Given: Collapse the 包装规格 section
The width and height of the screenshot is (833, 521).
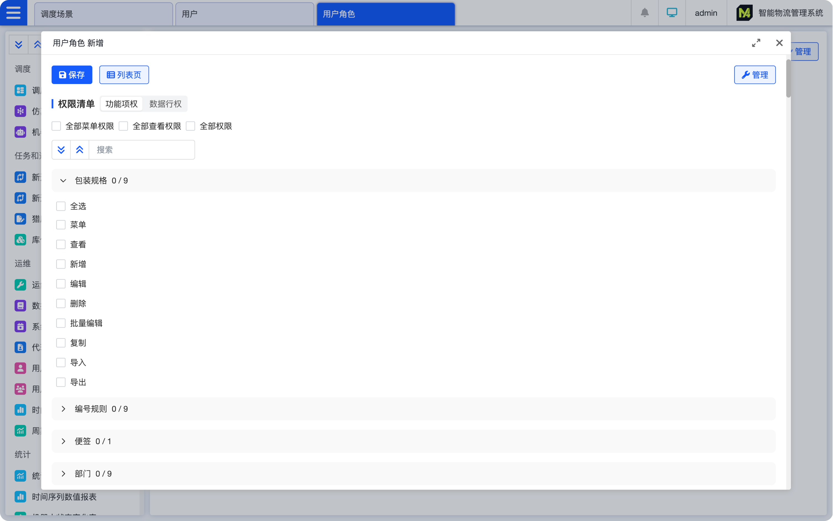Looking at the screenshot, I should [63, 181].
